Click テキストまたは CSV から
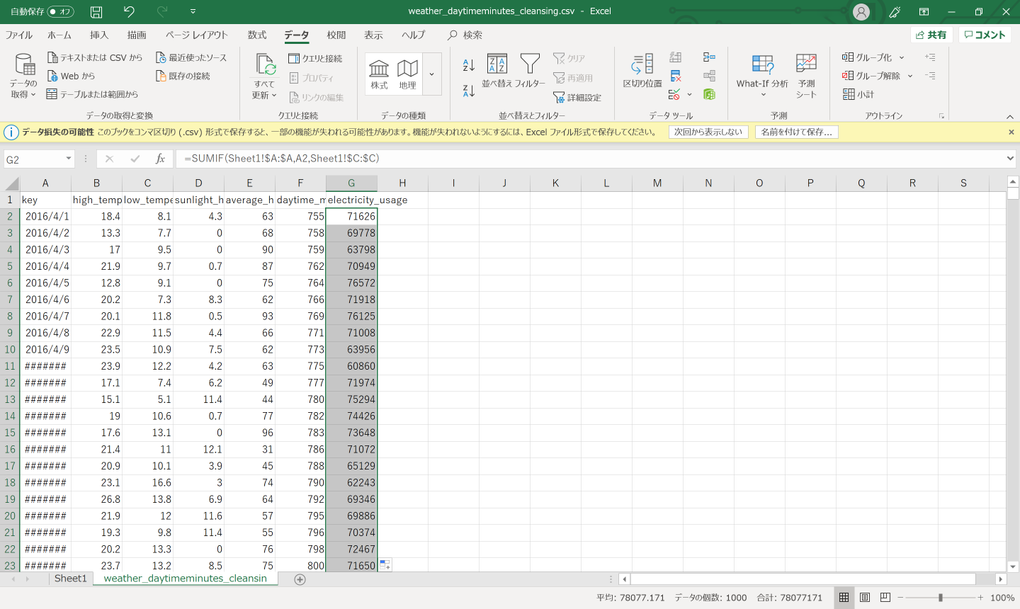This screenshot has height=609, width=1020. (95, 57)
